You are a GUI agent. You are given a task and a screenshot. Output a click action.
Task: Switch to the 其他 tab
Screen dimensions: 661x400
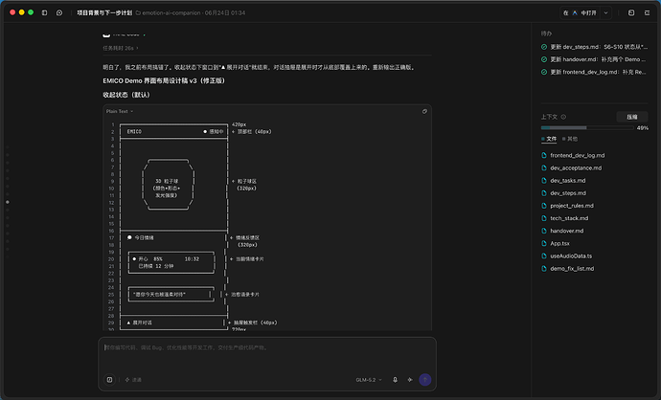pos(570,139)
